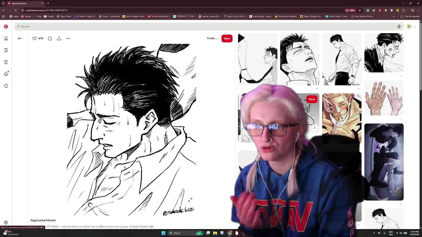Go back with the browser's back arrow

tap(3, 10)
